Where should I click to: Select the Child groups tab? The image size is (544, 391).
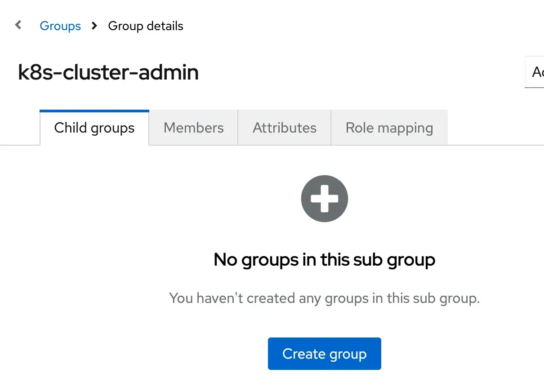(x=94, y=128)
